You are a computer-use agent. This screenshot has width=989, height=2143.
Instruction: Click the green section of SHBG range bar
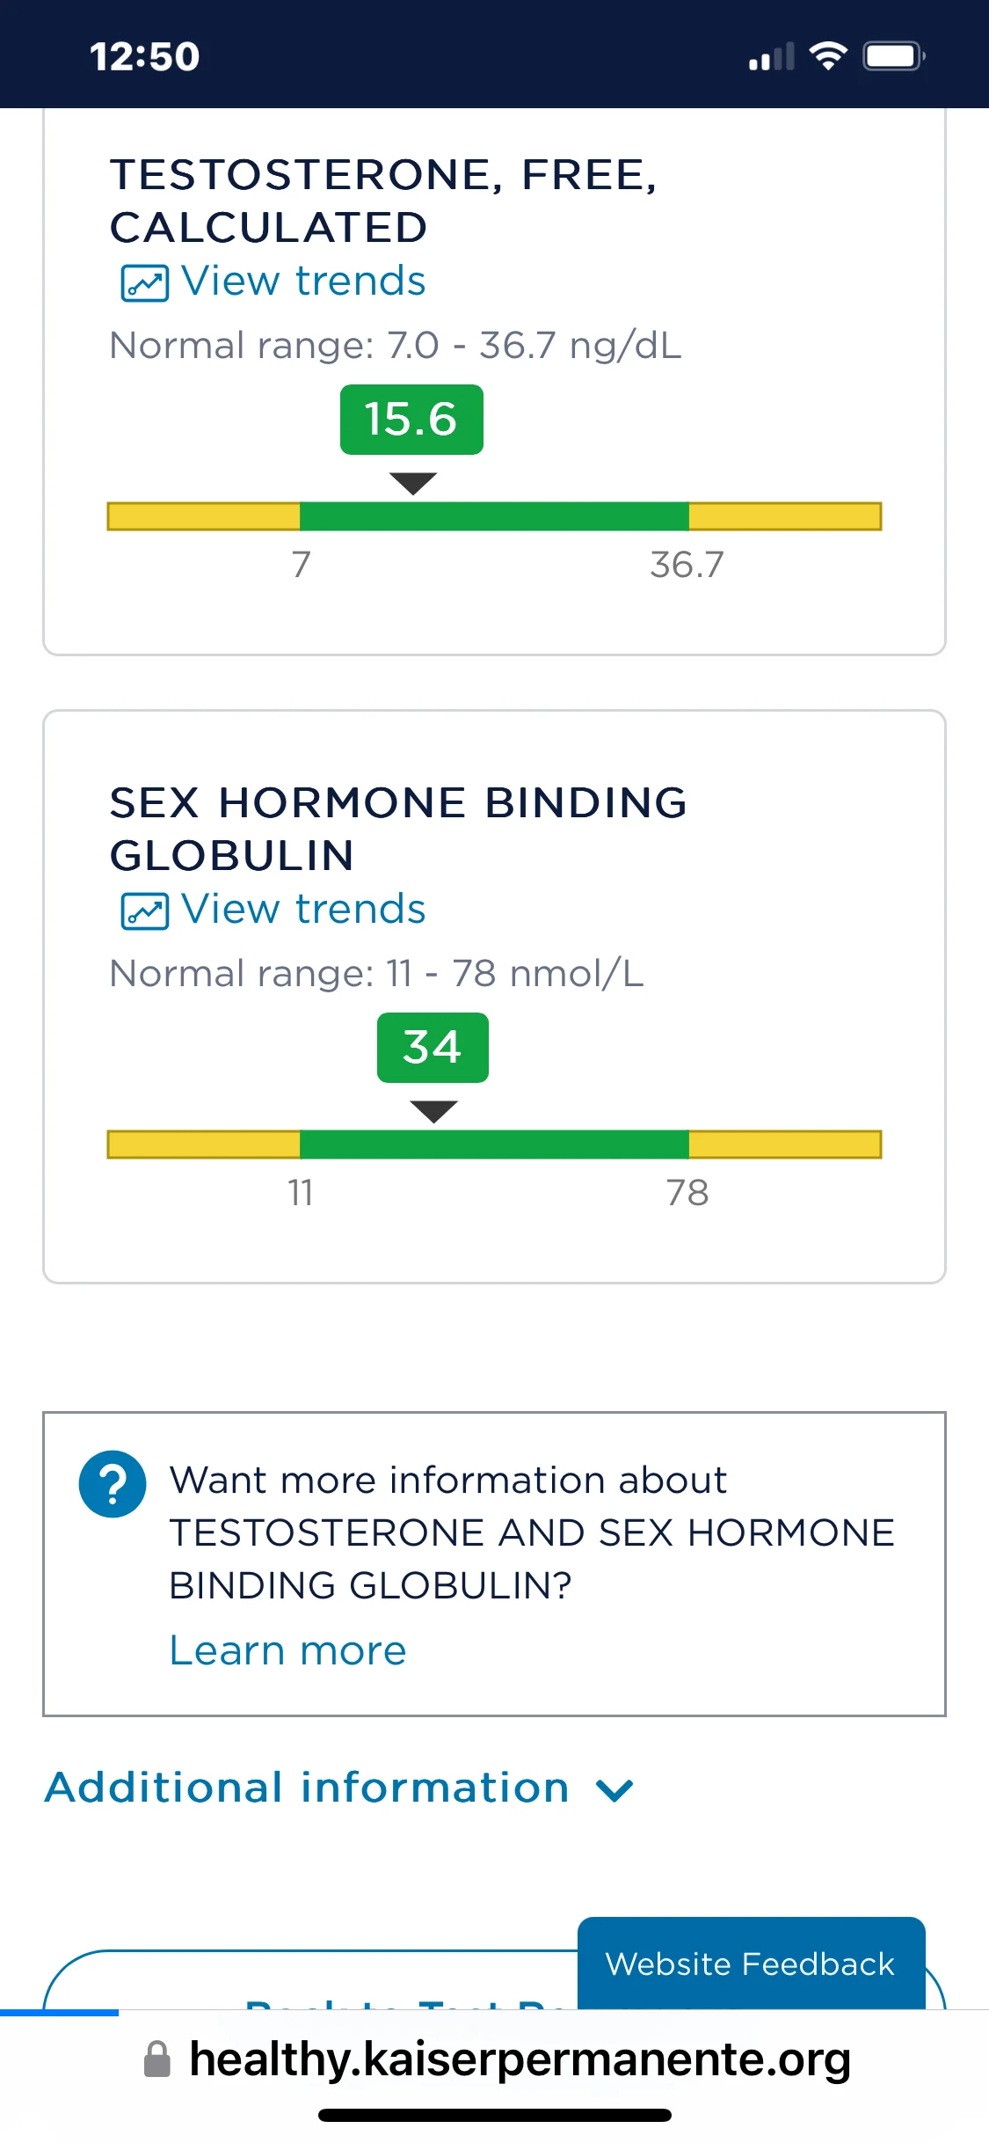pos(494,1145)
